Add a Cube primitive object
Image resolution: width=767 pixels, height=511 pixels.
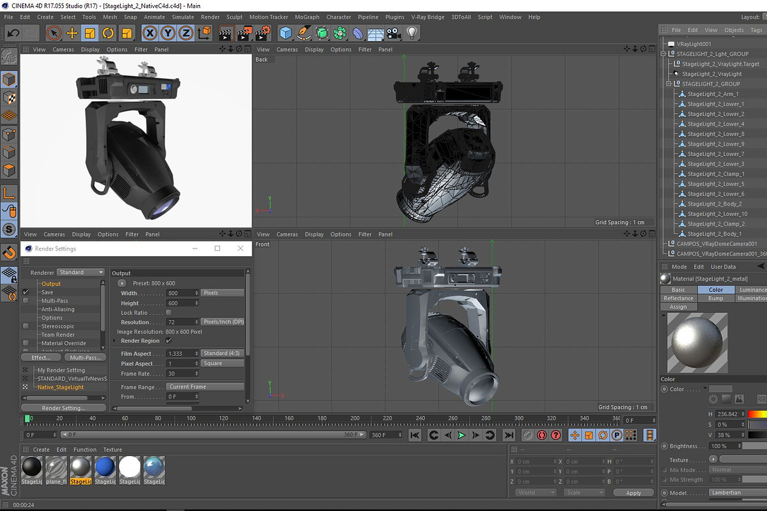point(286,33)
